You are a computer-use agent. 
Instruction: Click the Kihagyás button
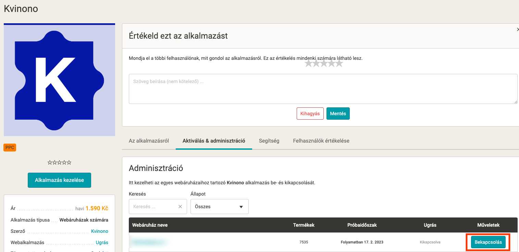tap(310, 114)
